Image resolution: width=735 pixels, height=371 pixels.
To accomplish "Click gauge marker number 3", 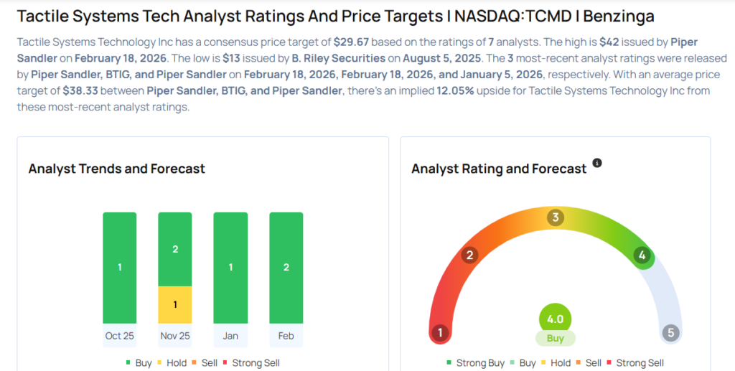I will click(x=555, y=218).
